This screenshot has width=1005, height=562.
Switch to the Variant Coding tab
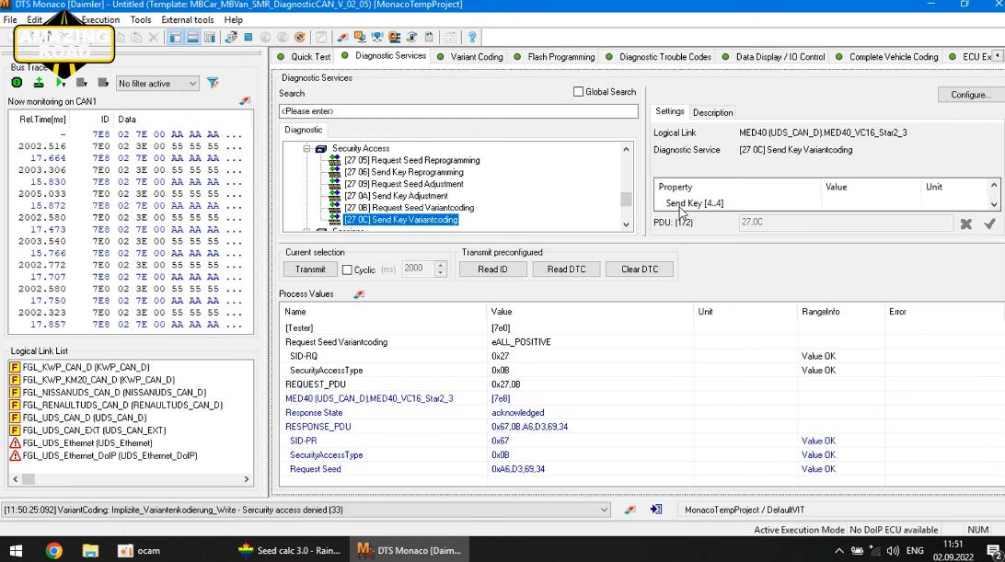coord(470,56)
